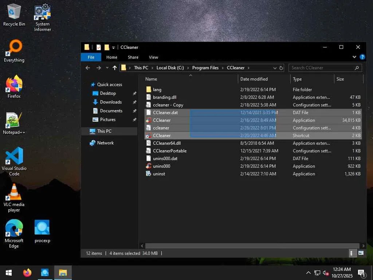Open the File ribbon tab

(91, 57)
